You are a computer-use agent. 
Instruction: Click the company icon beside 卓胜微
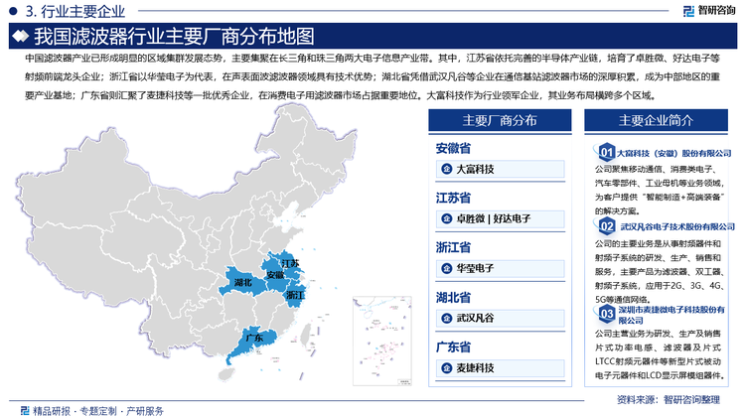coord(446,218)
